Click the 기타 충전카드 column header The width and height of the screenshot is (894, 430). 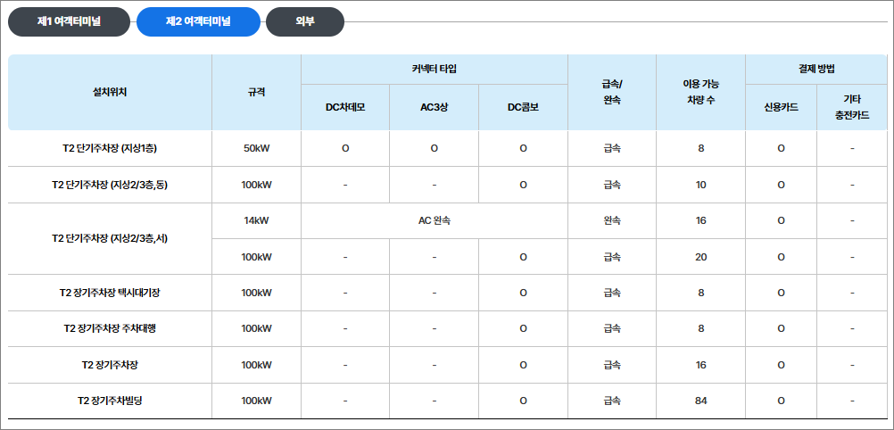852,108
